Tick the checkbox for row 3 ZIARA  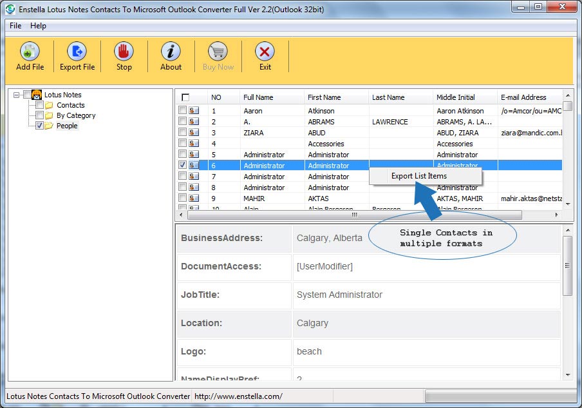[x=183, y=133]
